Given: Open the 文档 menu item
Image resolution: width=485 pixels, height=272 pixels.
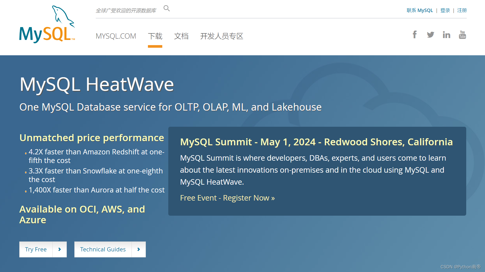Looking at the screenshot, I should [181, 36].
